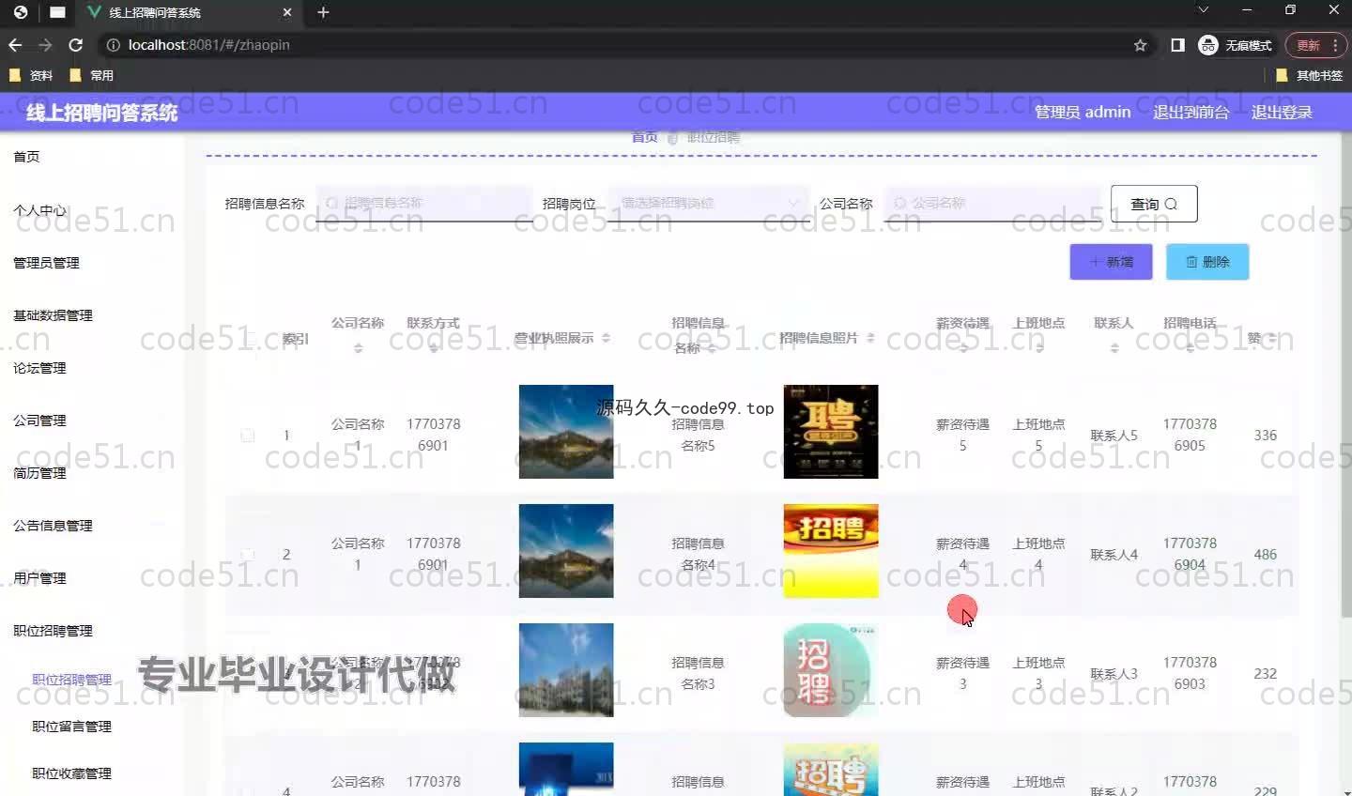Sort table by 赞 column arrows
The height and width of the screenshot is (796, 1352).
(1272, 338)
